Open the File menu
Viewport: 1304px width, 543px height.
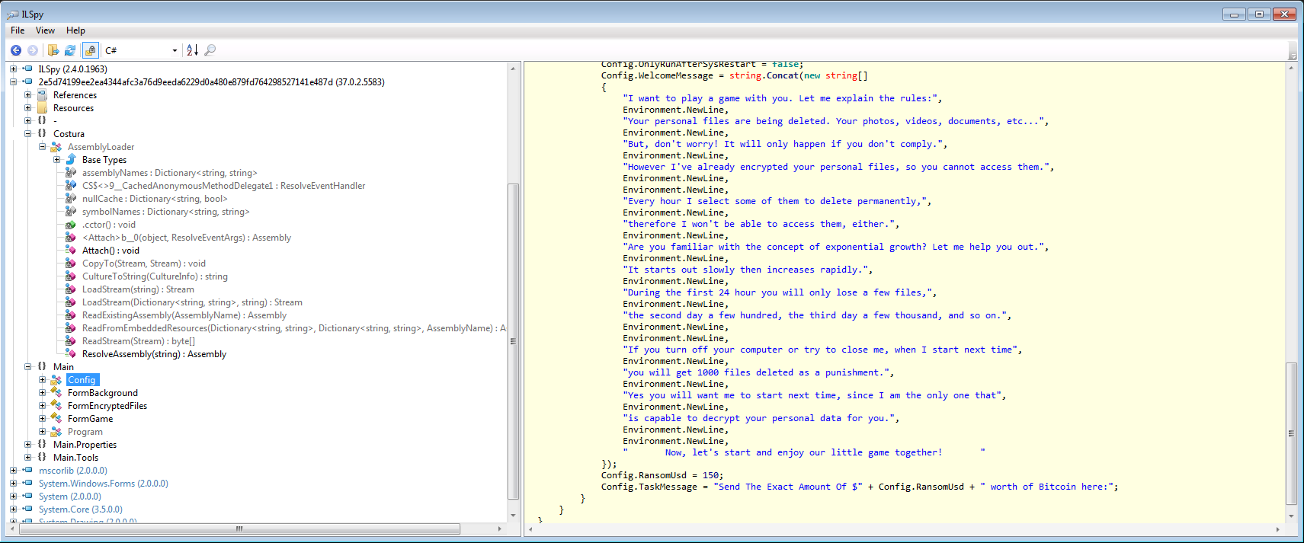pyautogui.click(x=18, y=30)
